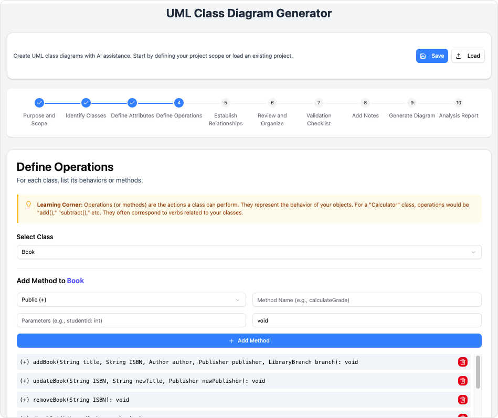Open the Select Class dropdown showing Book
Screen dimensions: 498x418
(x=249, y=252)
